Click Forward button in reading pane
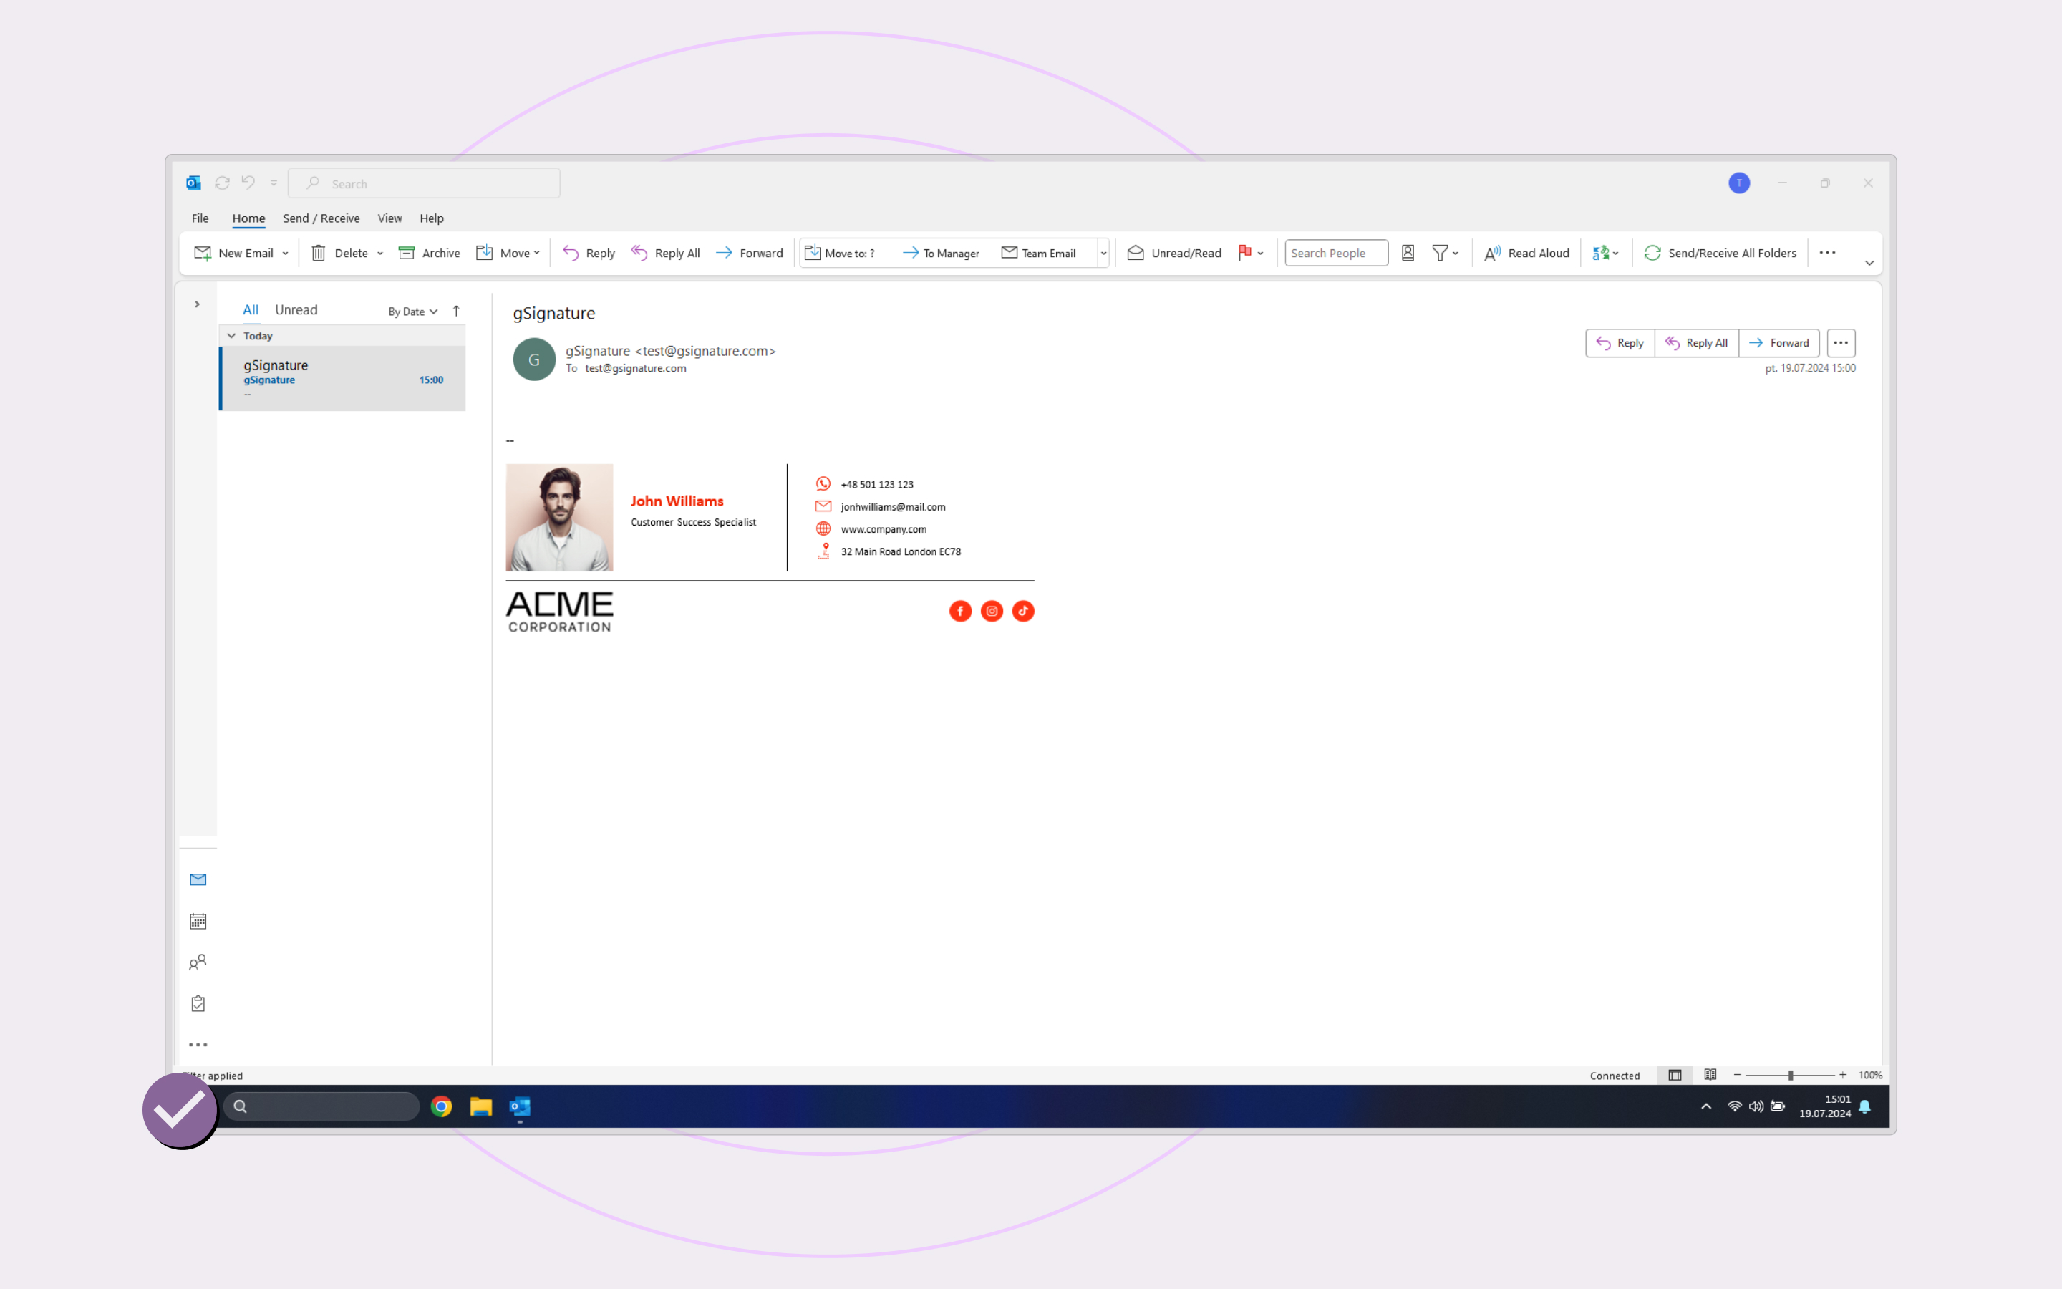This screenshot has height=1289, width=2062. 1778,343
